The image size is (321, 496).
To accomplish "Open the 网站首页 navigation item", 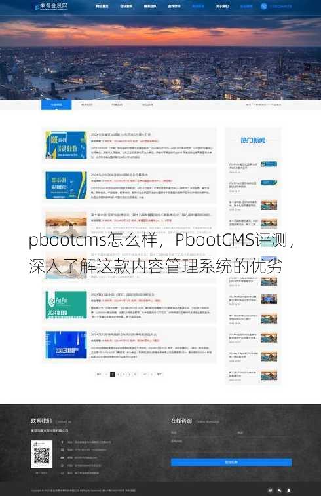I will click(102, 6).
